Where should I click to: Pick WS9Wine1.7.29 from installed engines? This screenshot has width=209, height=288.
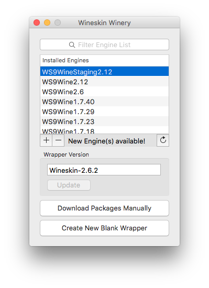click(x=105, y=112)
